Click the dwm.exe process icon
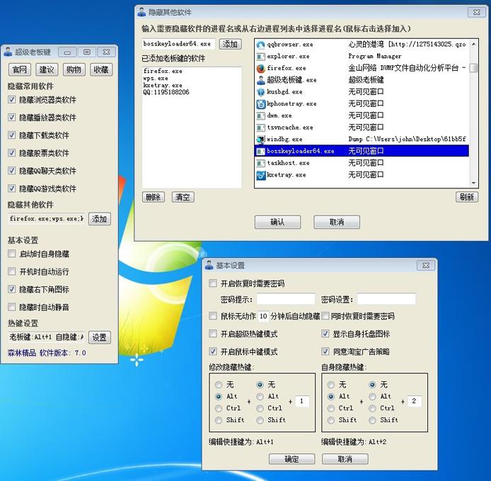The width and height of the screenshot is (491, 481). coord(260,116)
